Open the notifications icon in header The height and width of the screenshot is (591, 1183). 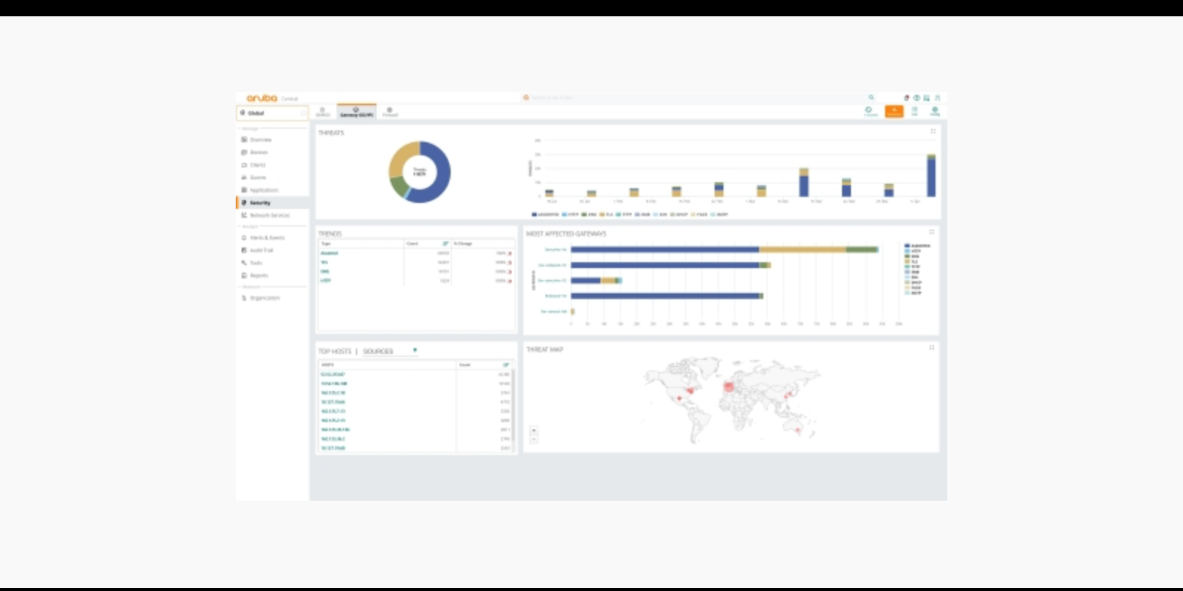coord(907,98)
